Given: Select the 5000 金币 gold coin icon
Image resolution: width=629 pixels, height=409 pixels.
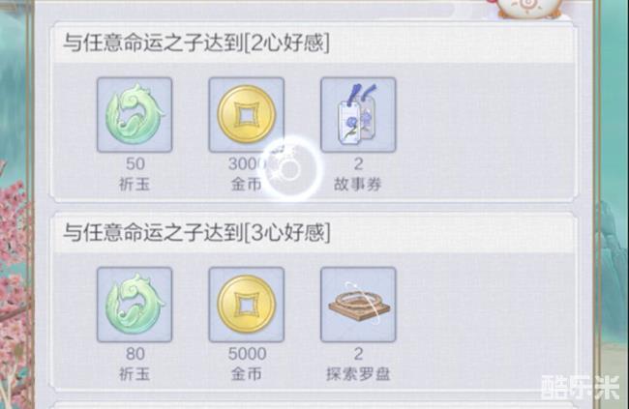Looking at the screenshot, I should click(247, 305).
